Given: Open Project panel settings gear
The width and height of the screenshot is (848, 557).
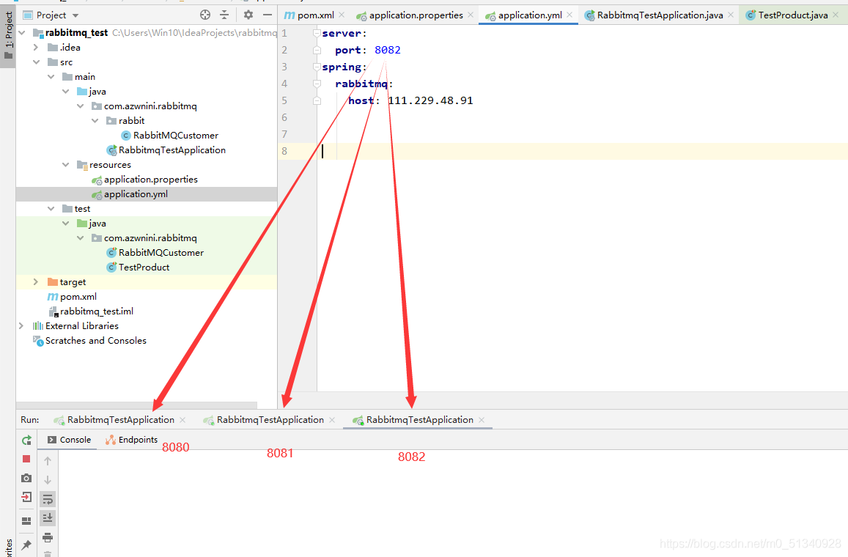Looking at the screenshot, I should coord(248,15).
